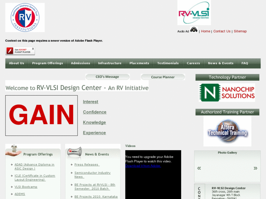Click the GAIN banner image
This screenshot has width=266, height=199.
41,115
